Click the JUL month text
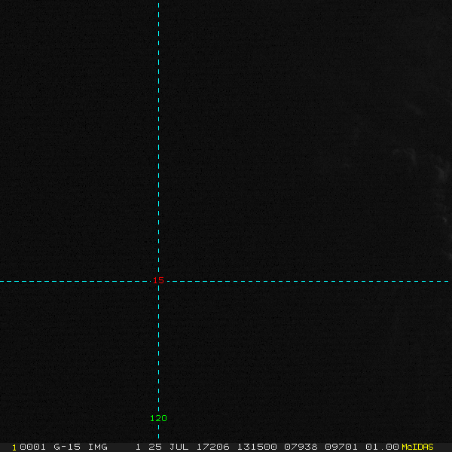This screenshot has height=452, width=452. point(179,447)
